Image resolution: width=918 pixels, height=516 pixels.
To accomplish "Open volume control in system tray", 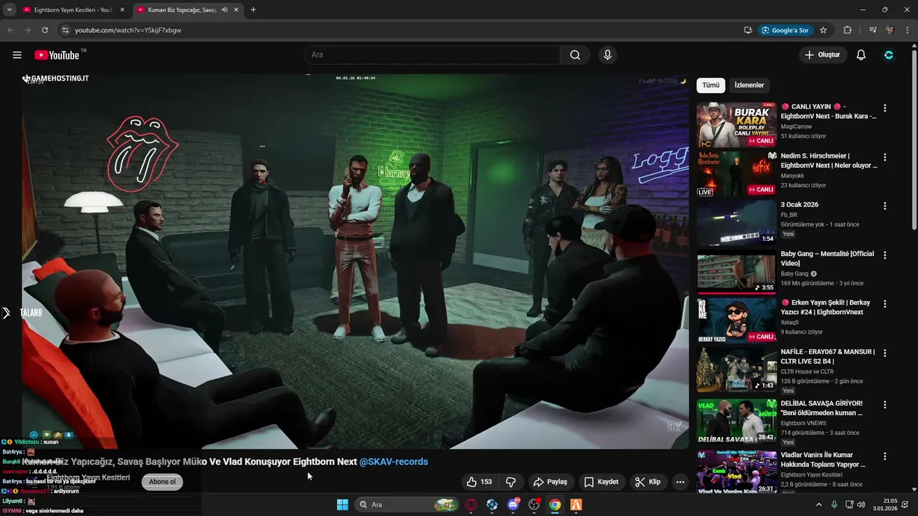I will [861, 505].
